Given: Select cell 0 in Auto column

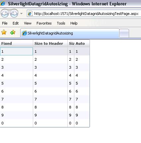Looking at the screenshot, I should pyautogui.click(x=82, y=123).
